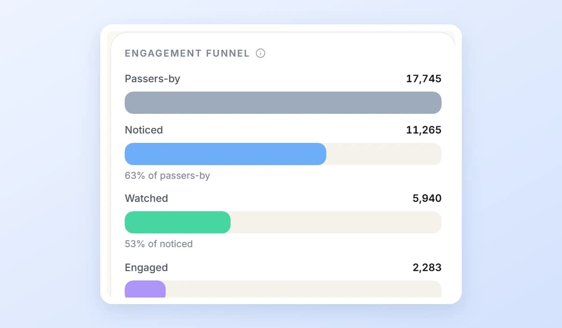This screenshot has height=328, width=562.
Task: Select the Engagement Funnel heading
Action: point(187,53)
